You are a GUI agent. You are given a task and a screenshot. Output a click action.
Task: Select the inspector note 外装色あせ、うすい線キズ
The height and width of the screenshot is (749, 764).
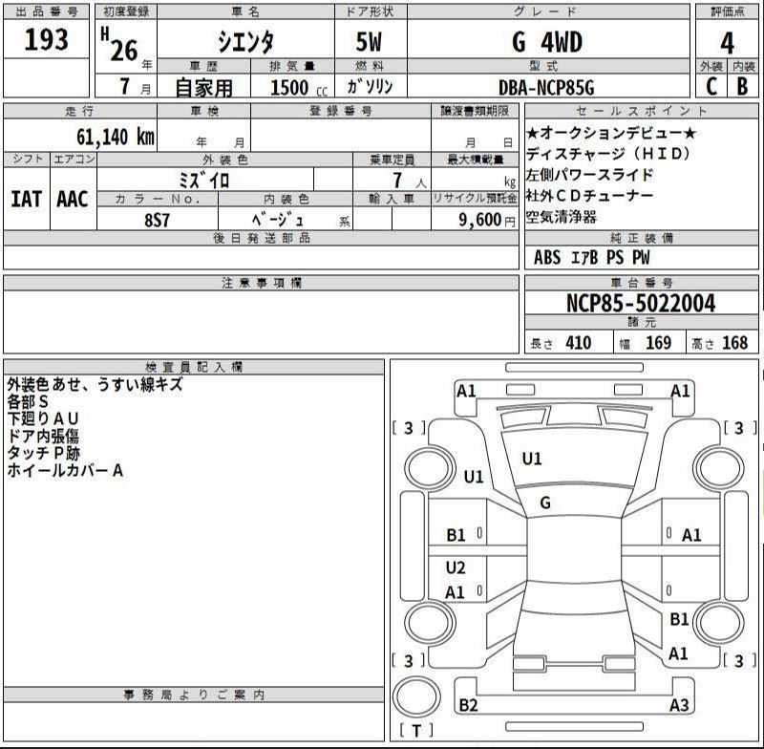pyautogui.click(x=95, y=384)
